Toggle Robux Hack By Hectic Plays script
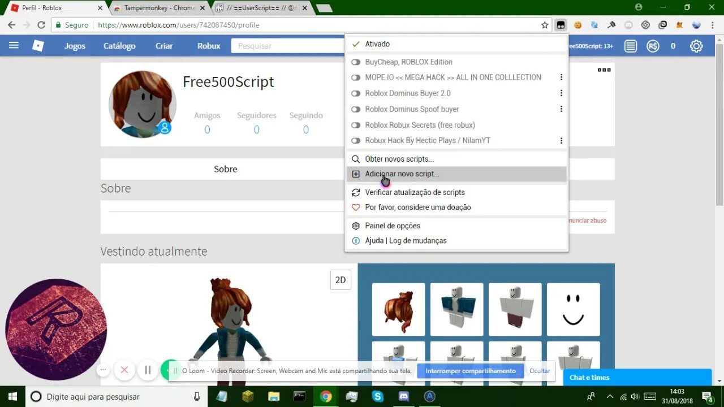This screenshot has width=724, height=407. coord(356,141)
